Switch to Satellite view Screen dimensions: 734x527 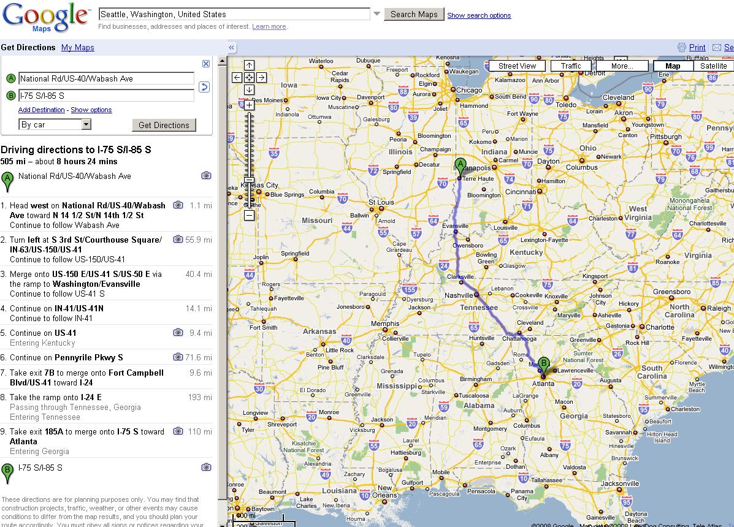tap(713, 66)
